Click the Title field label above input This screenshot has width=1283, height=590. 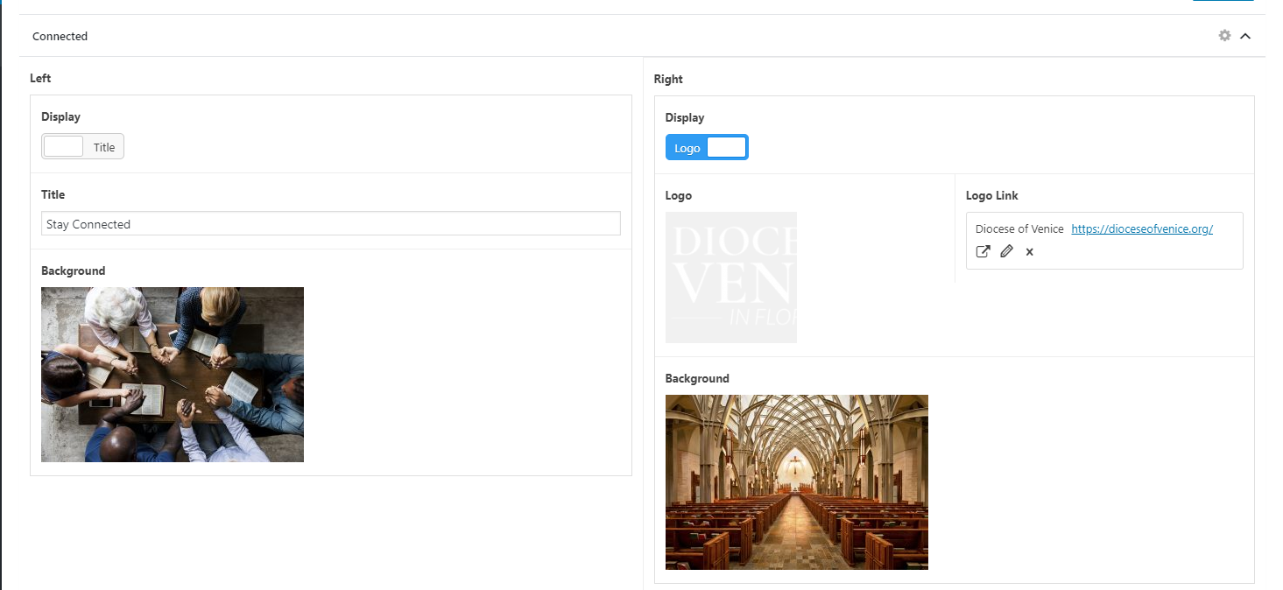[53, 195]
